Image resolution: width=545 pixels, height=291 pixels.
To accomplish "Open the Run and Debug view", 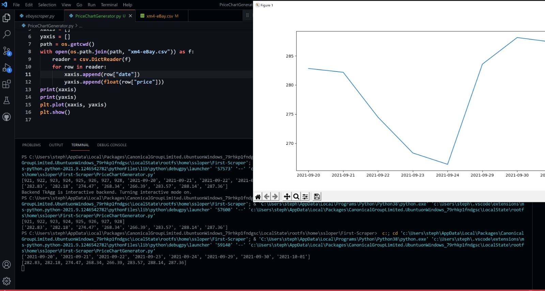I will click(x=6, y=67).
